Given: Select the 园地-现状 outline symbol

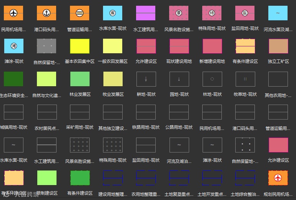Looking at the screenshot, I should pyautogui.click(x=179, y=79).
